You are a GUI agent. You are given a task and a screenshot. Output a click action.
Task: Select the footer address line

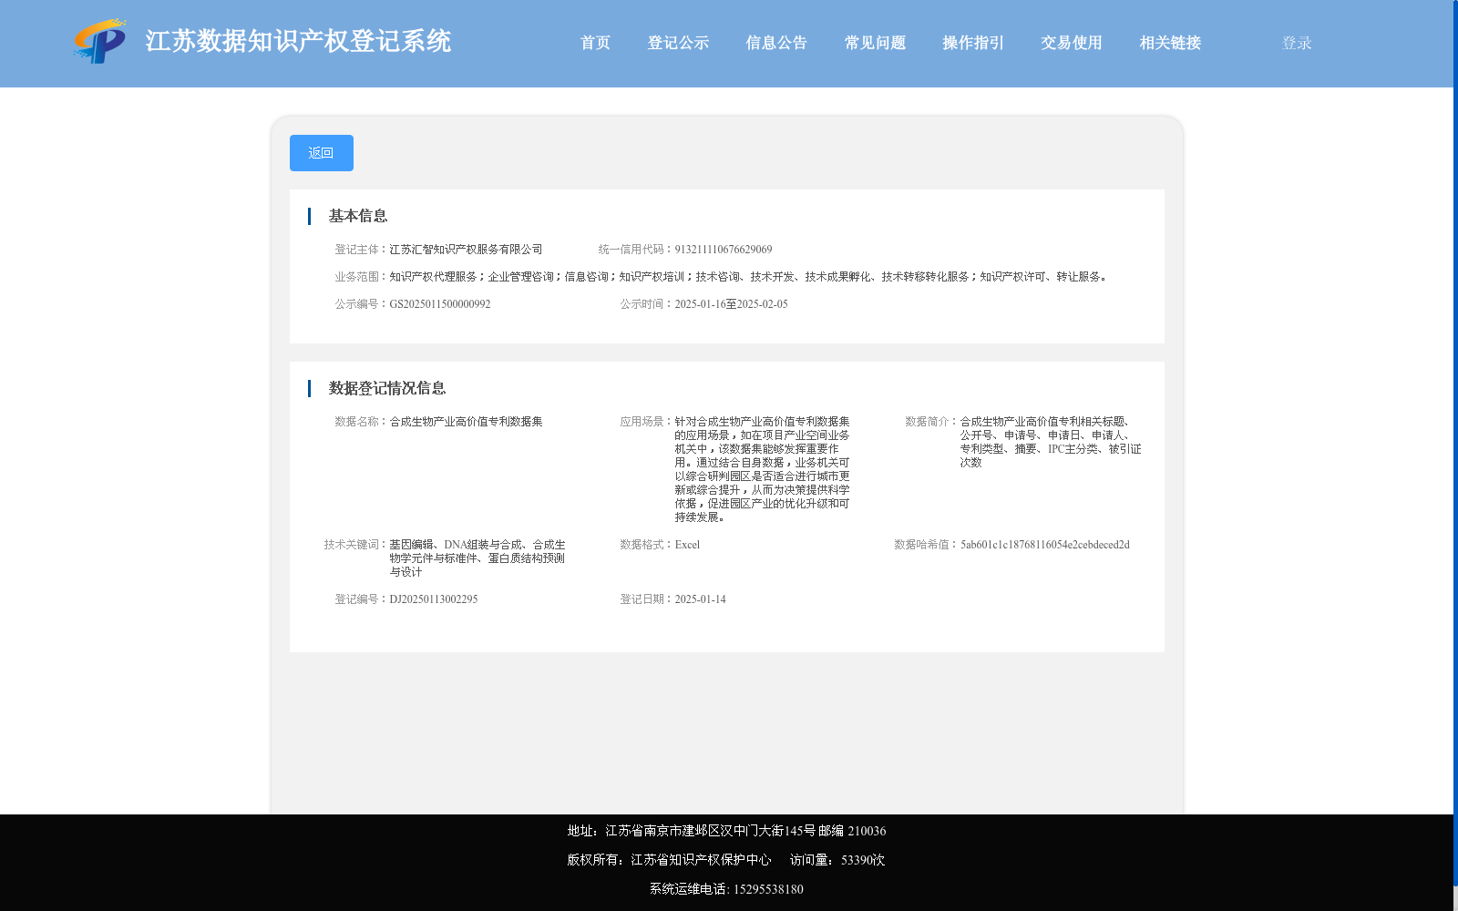726,831
